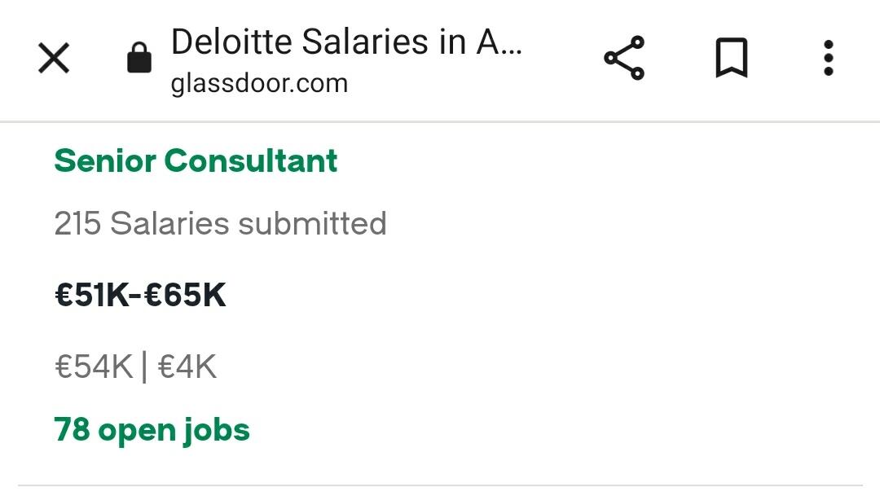Image resolution: width=880 pixels, height=496 pixels.
Task: Tap the pipe separator between €54K and €4K
Action: pyautogui.click(x=144, y=367)
